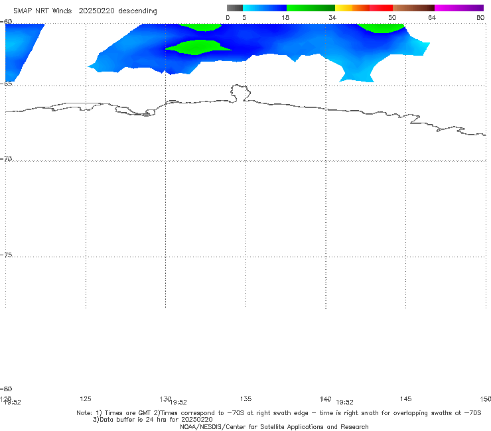
Task: Click the note line 'Data buffer is 24 hrs'
Action: pyautogui.click(x=153, y=420)
